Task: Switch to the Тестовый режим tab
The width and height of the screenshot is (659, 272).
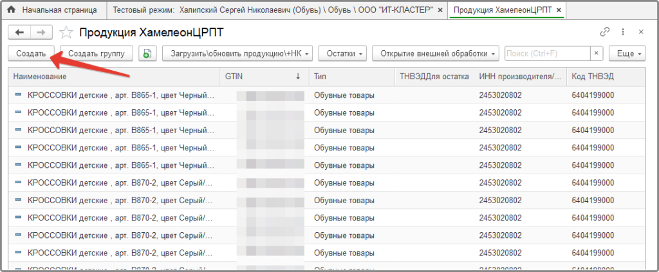Action: [273, 10]
